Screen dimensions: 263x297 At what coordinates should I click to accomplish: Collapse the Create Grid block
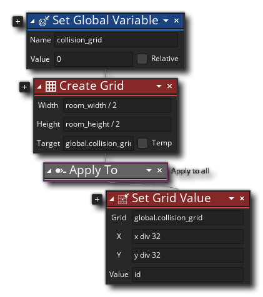coord(39,86)
